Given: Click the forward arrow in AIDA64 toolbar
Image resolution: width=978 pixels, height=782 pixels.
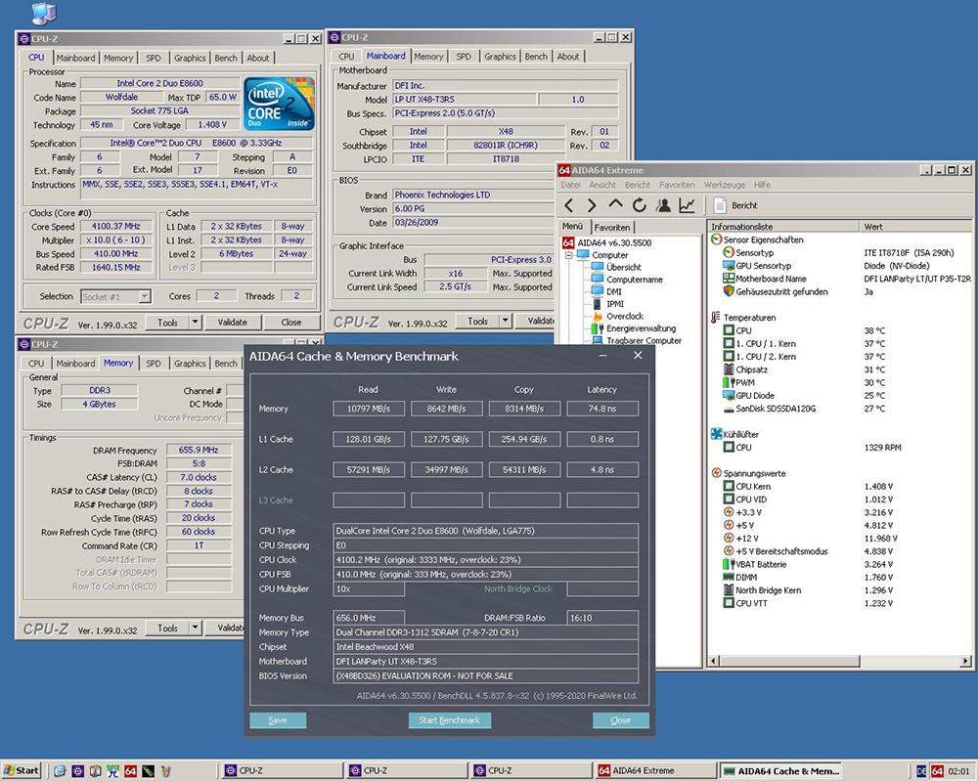Looking at the screenshot, I should [592, 205].
